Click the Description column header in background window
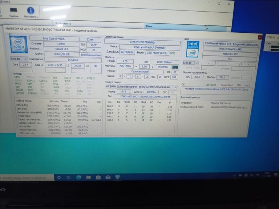This screenshot has width=279, height=209. tap(185, 27)
